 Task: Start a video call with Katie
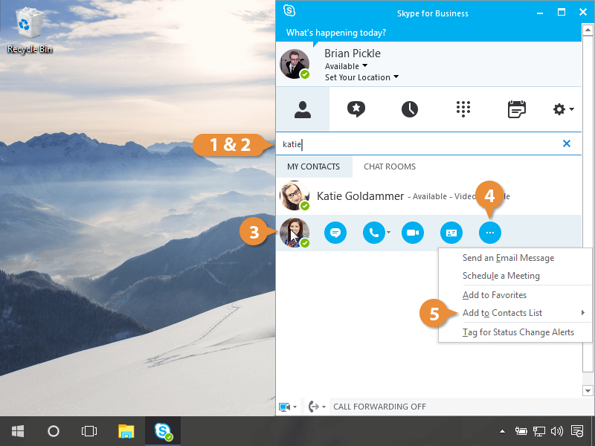tap(413, 233)
